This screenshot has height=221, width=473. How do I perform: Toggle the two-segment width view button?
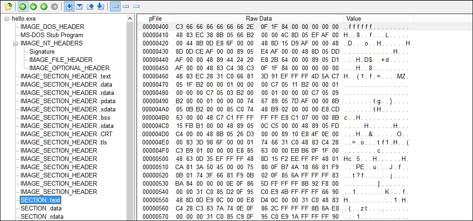coord(126,6)
